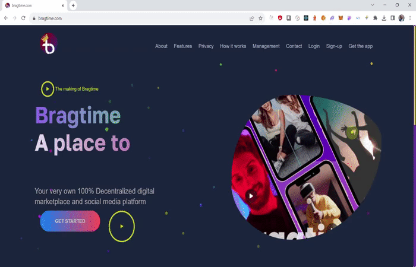The height and width of the screenshot is (267, 416).
Task: Click the yellow circular play button beside Get Started
Action: tap(122, 226)
